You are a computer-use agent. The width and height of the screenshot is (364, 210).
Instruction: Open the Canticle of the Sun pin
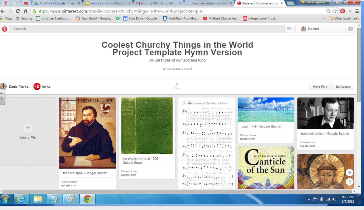click(x=266, y=168)
